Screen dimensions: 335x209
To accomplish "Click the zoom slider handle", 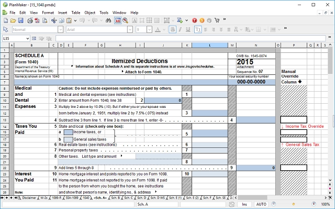I will (294, 204).
